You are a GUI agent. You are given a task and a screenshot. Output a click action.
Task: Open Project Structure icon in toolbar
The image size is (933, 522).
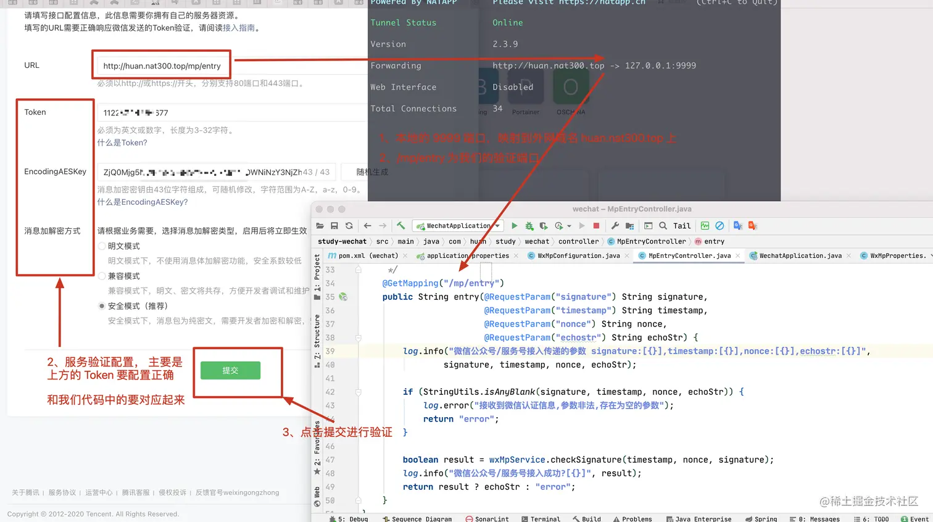pyautogui.click(x=629, y=226)
